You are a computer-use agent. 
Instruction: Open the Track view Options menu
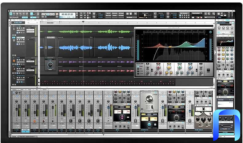(21, 20)
